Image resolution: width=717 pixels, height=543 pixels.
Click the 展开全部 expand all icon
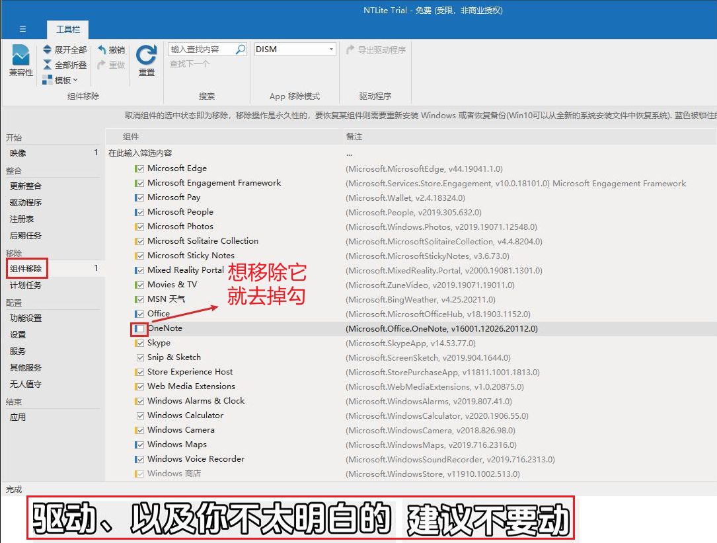pyautogui.click(x=48, y=50)
